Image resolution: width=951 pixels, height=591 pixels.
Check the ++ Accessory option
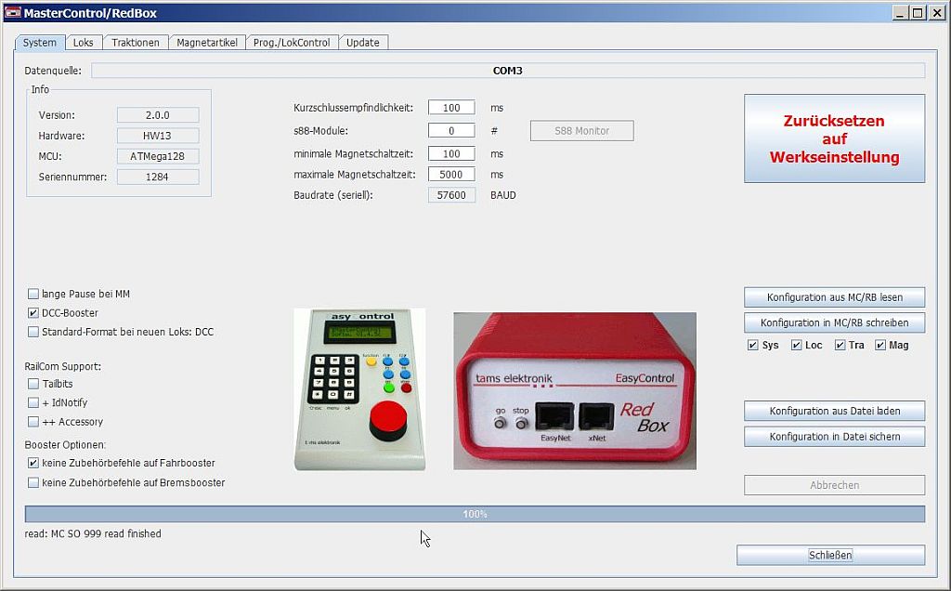pos(33,422)
